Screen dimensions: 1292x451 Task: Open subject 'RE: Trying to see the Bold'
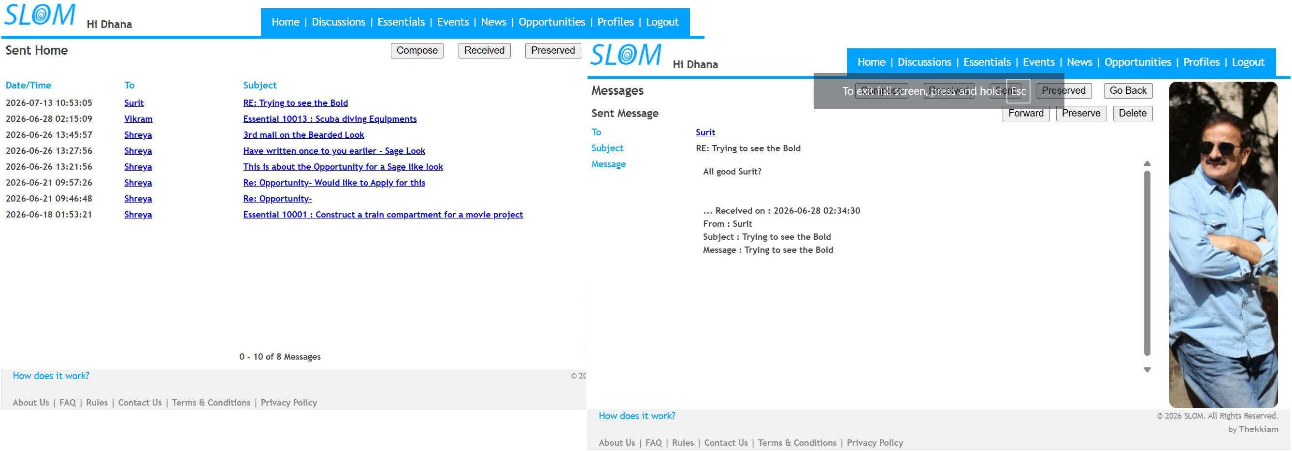click(x=295, y=103)
